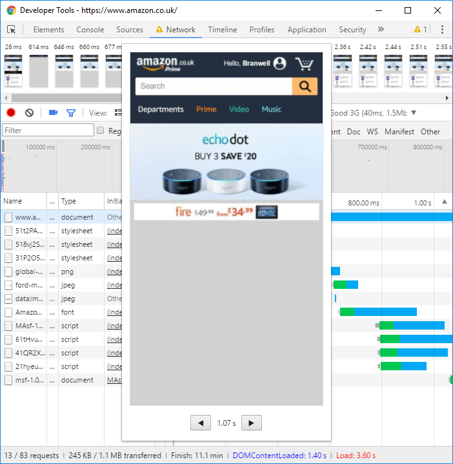Click the cart icon in the preview
The width and height of the screenshot is (453, 464).
[305, 63]
